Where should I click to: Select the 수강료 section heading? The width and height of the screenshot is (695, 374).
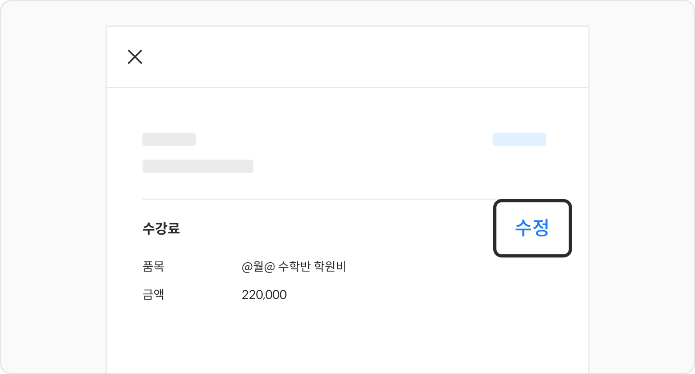pyautogui.click(x=161, y=229)
